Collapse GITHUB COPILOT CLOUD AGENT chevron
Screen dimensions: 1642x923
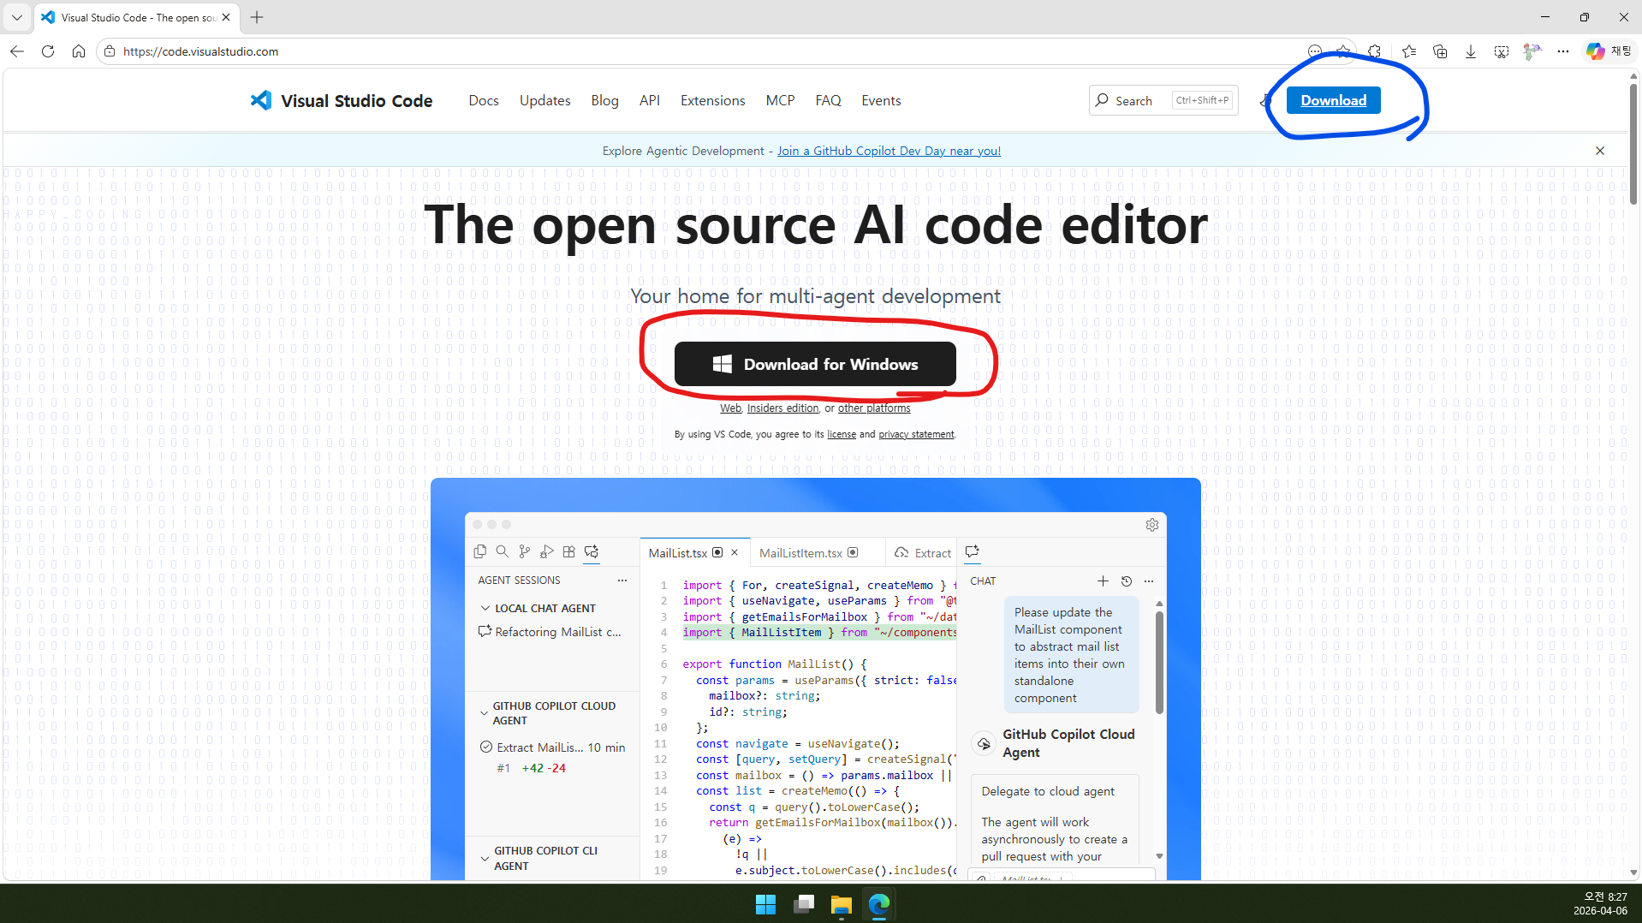click(x=485, y=713)
